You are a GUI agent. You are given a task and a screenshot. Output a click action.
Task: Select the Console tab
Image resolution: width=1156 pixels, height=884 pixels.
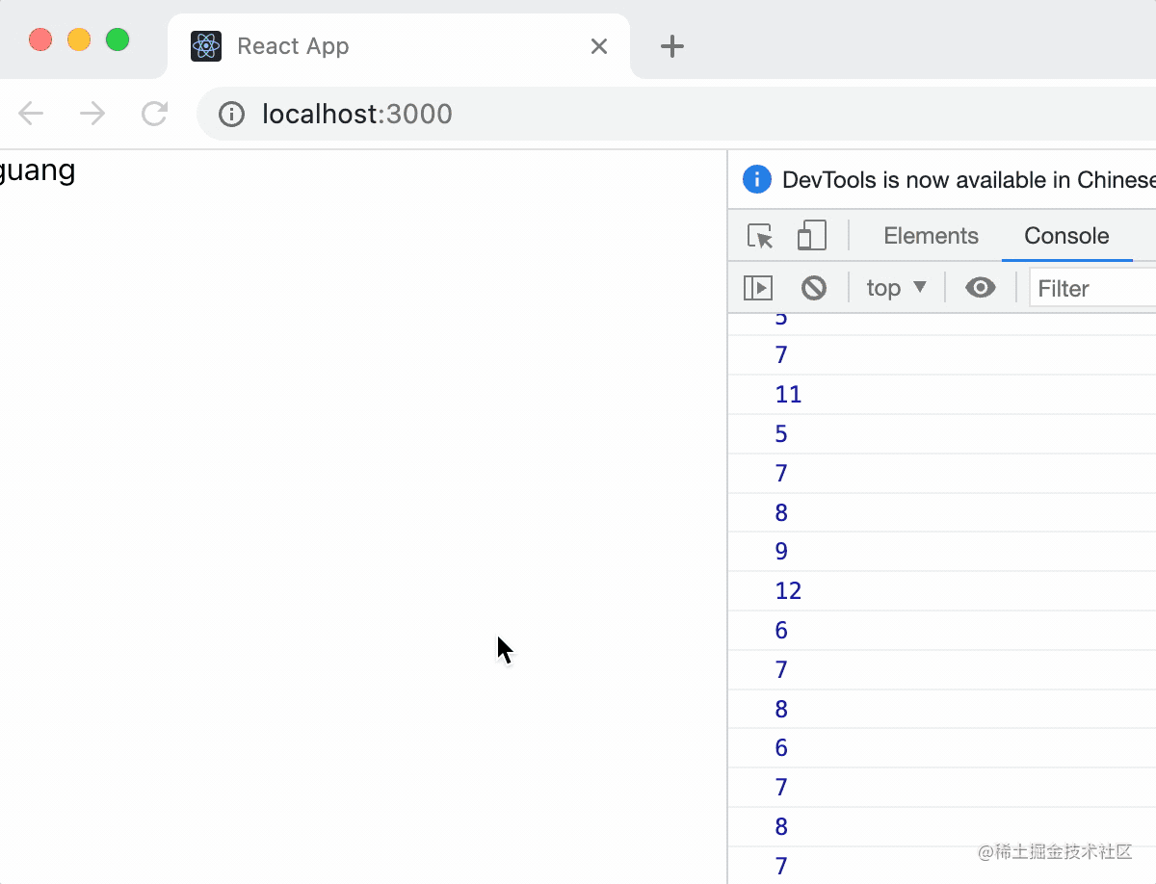pyautogui.click(x=1066, y=236)
